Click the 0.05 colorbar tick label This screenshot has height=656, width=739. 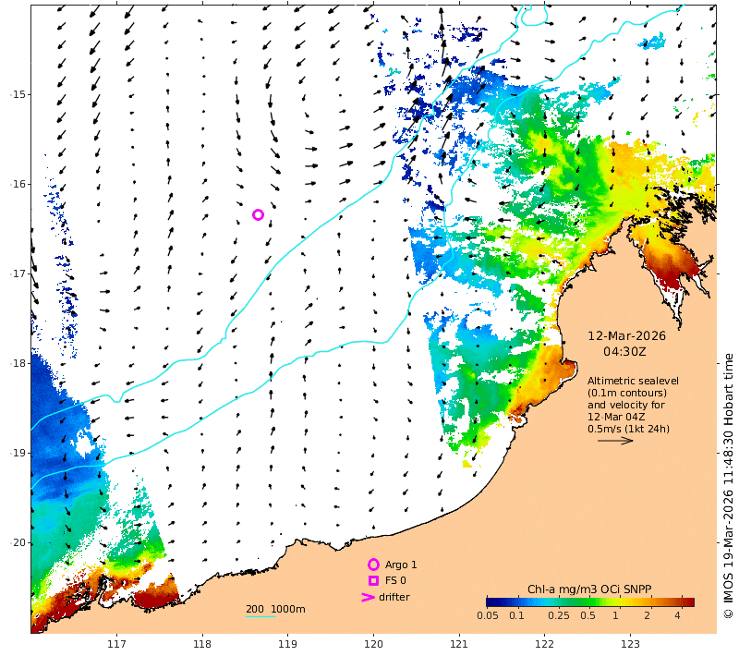[488, 615]
